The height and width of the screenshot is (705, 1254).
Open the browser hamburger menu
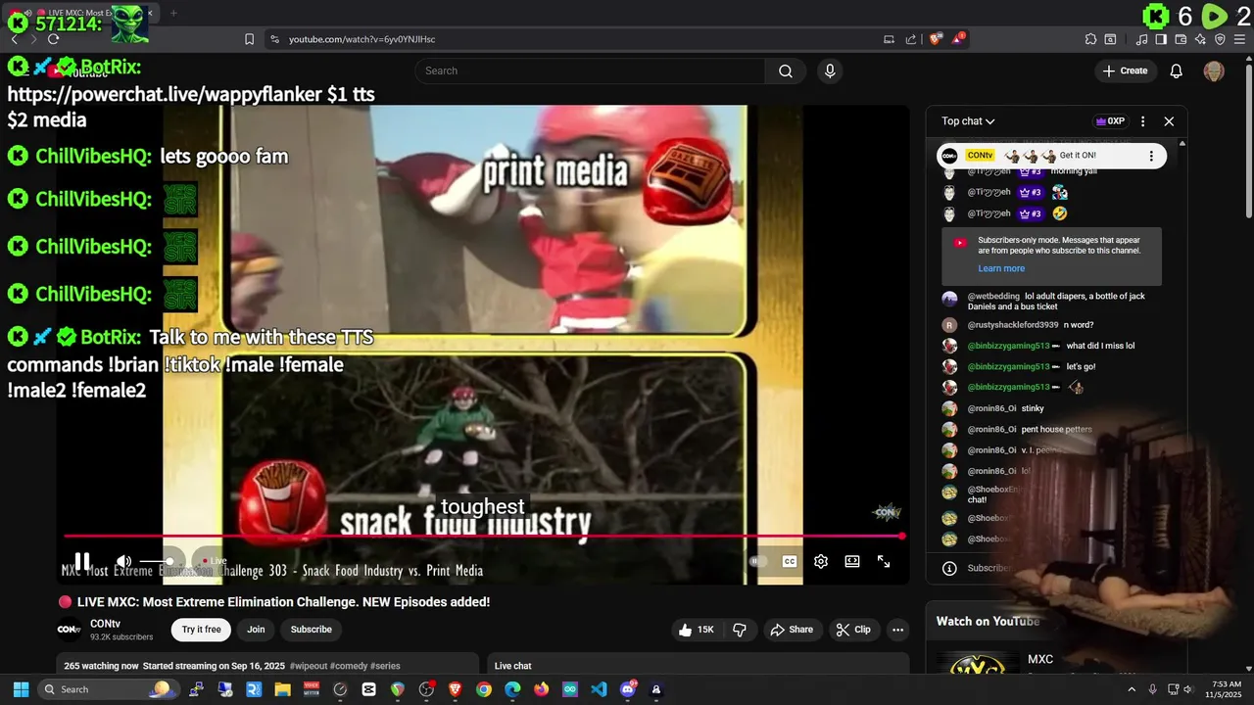(1239, 39)
